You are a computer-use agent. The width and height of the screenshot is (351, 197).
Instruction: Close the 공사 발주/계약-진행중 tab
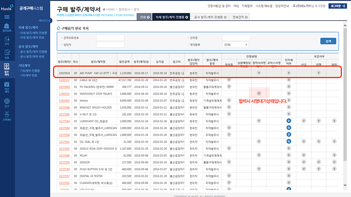(x=225, y=17)
